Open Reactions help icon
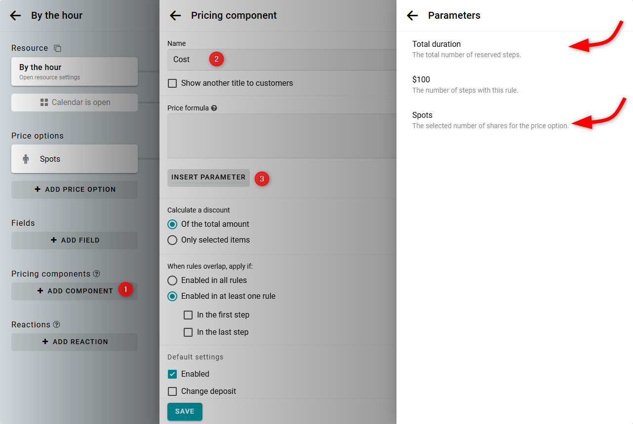Image resolution: width=633 pixels, height=424 pixels. 57,324
